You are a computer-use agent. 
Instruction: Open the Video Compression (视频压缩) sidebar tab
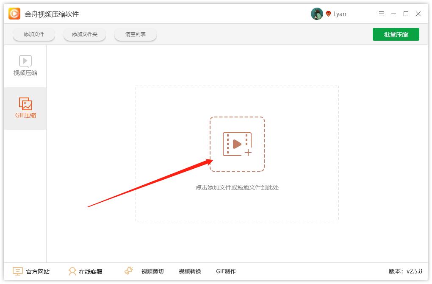click(x=25, y=66)
